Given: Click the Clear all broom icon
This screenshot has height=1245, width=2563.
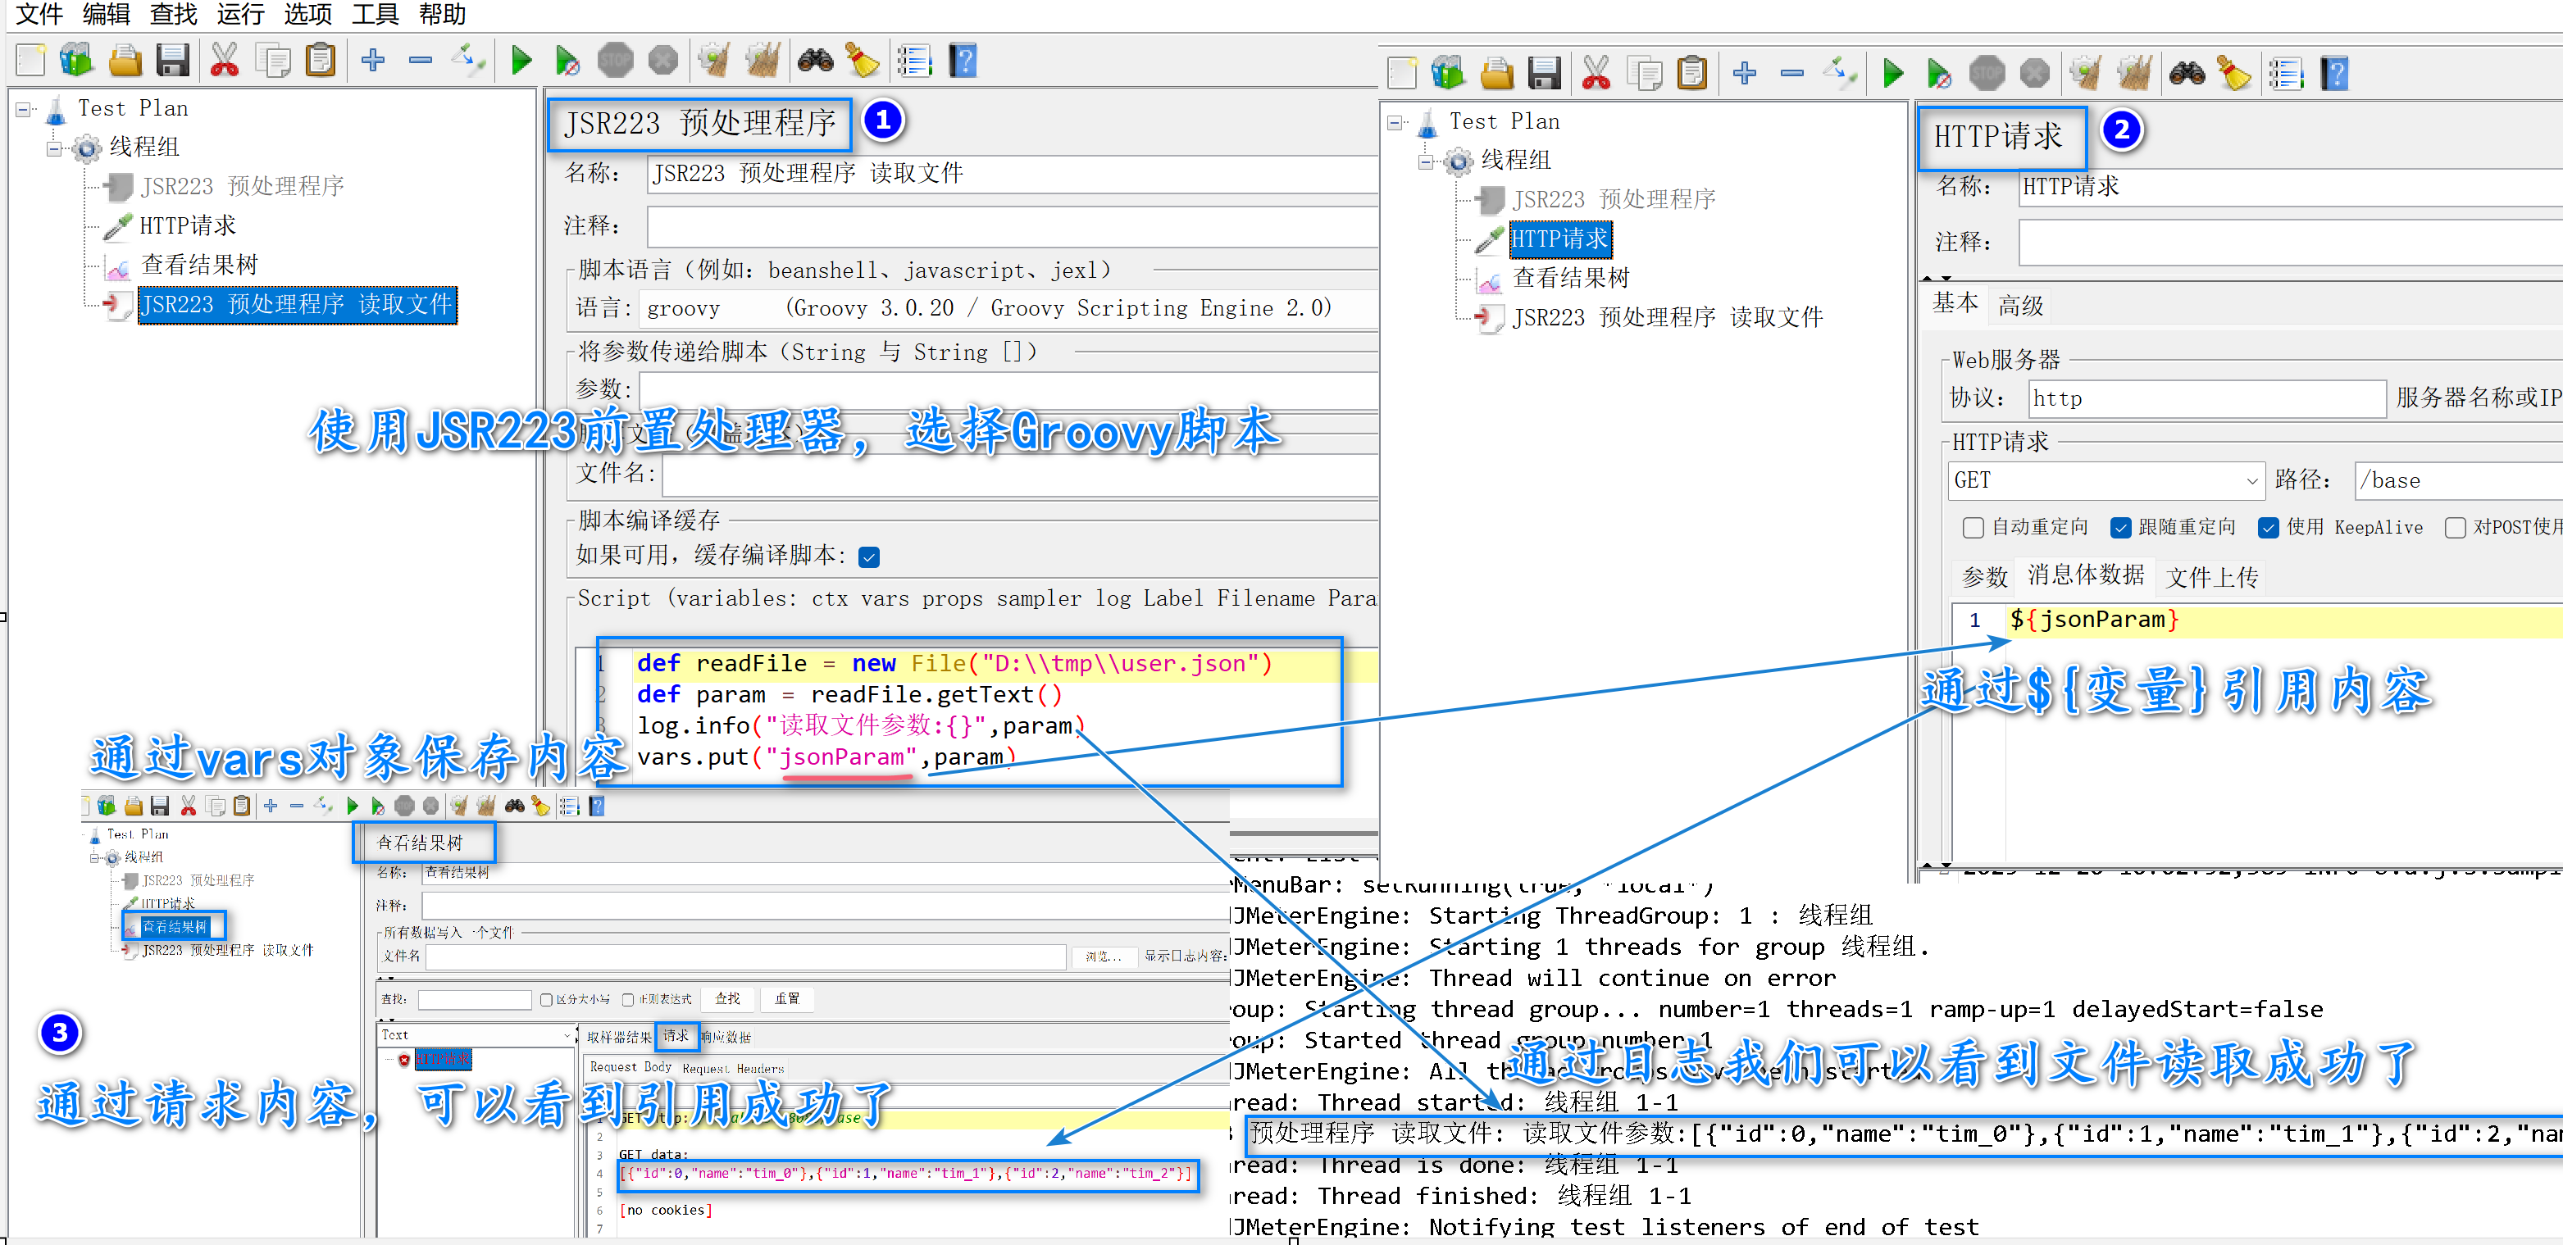Looking at the screenshot, I should tap(763, 61).
